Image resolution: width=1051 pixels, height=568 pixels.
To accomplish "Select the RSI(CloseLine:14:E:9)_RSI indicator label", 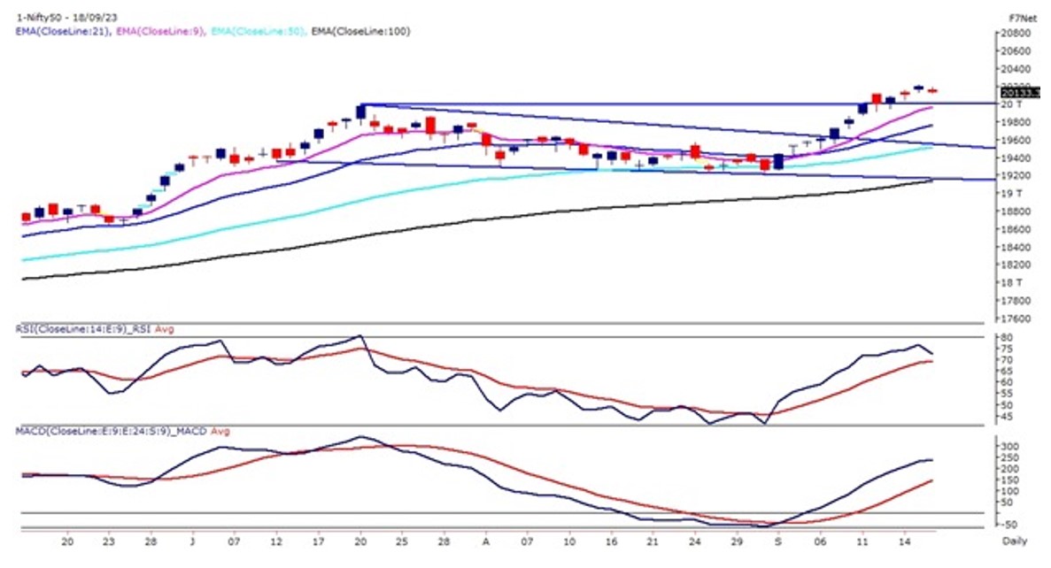I will 84,329.
